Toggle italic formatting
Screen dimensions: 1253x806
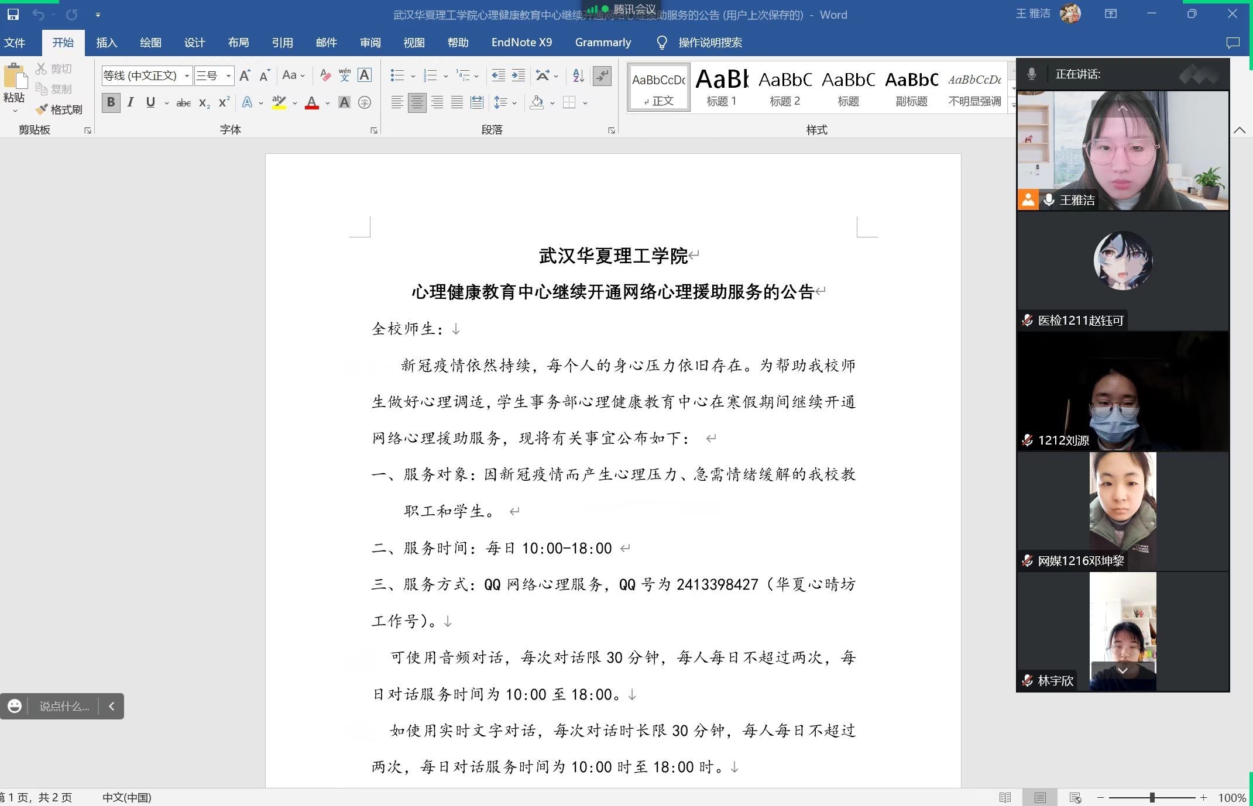coord(131,103)
